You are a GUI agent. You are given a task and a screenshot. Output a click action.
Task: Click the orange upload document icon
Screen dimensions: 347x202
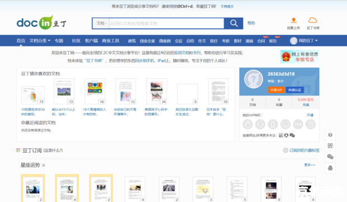point(293,20)
